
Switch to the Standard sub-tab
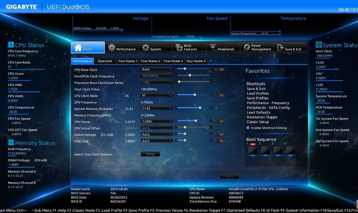pos(105,61)
